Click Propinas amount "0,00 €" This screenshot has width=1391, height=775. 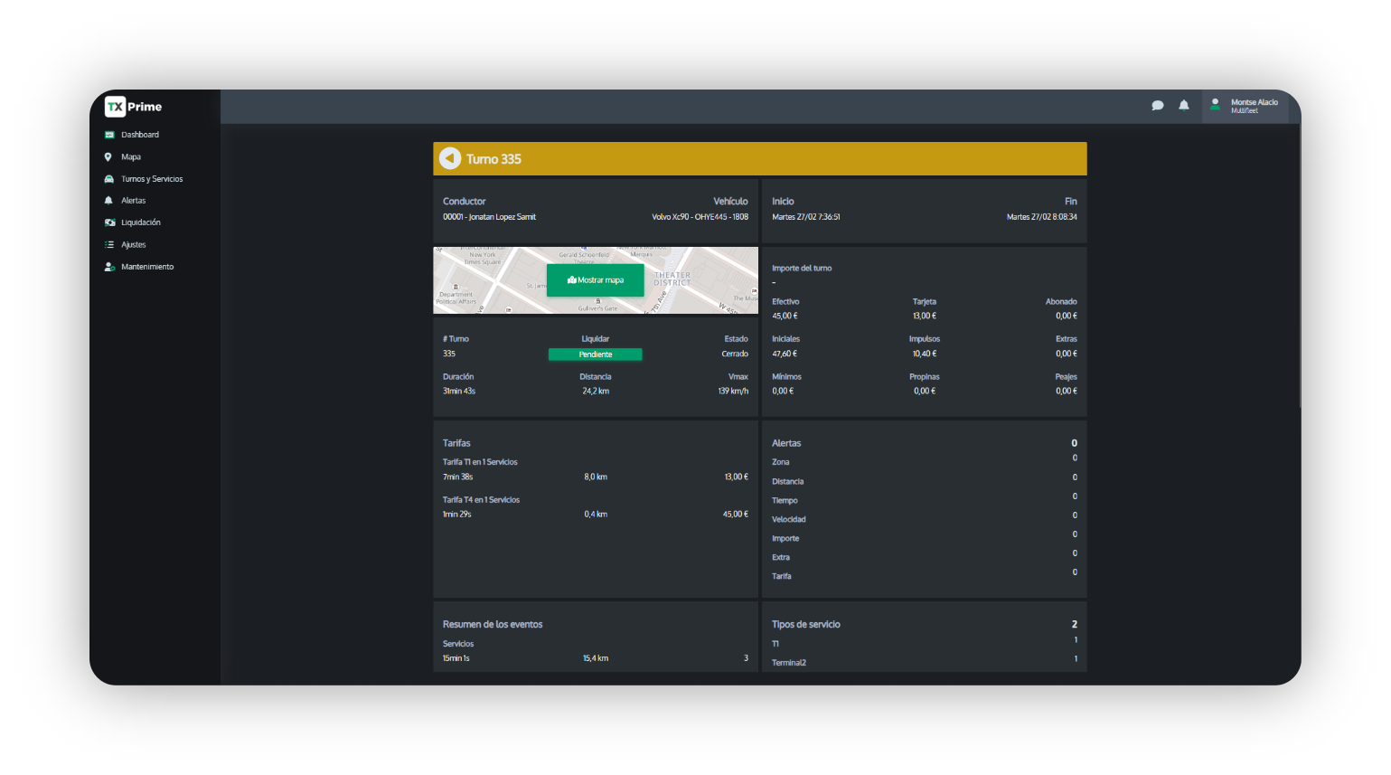tap(925, 392)
